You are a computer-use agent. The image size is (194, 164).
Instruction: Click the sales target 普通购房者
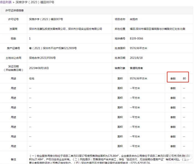(x=136, y=68)
